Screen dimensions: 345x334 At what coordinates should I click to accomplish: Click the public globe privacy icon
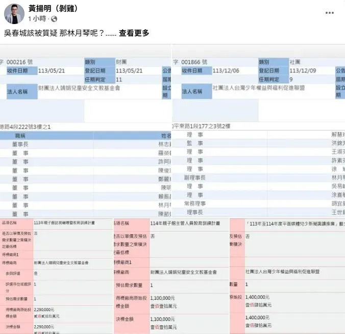[x=54, y=19]
